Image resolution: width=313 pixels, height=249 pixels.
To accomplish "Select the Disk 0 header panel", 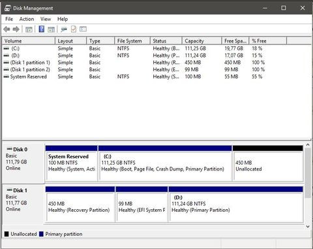I will click(23, 163).
